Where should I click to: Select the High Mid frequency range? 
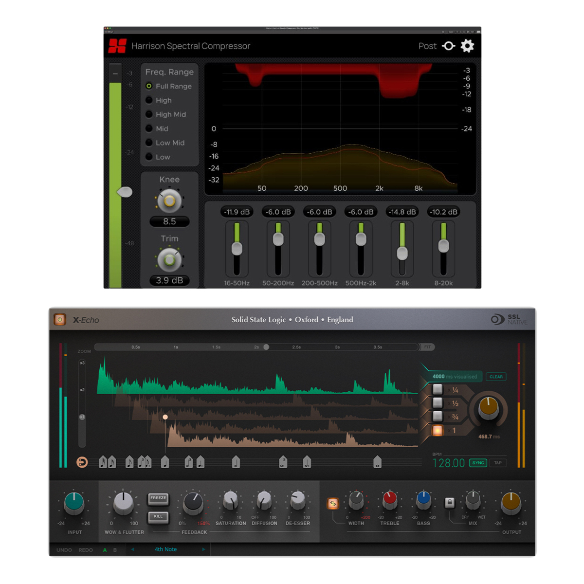166,114
